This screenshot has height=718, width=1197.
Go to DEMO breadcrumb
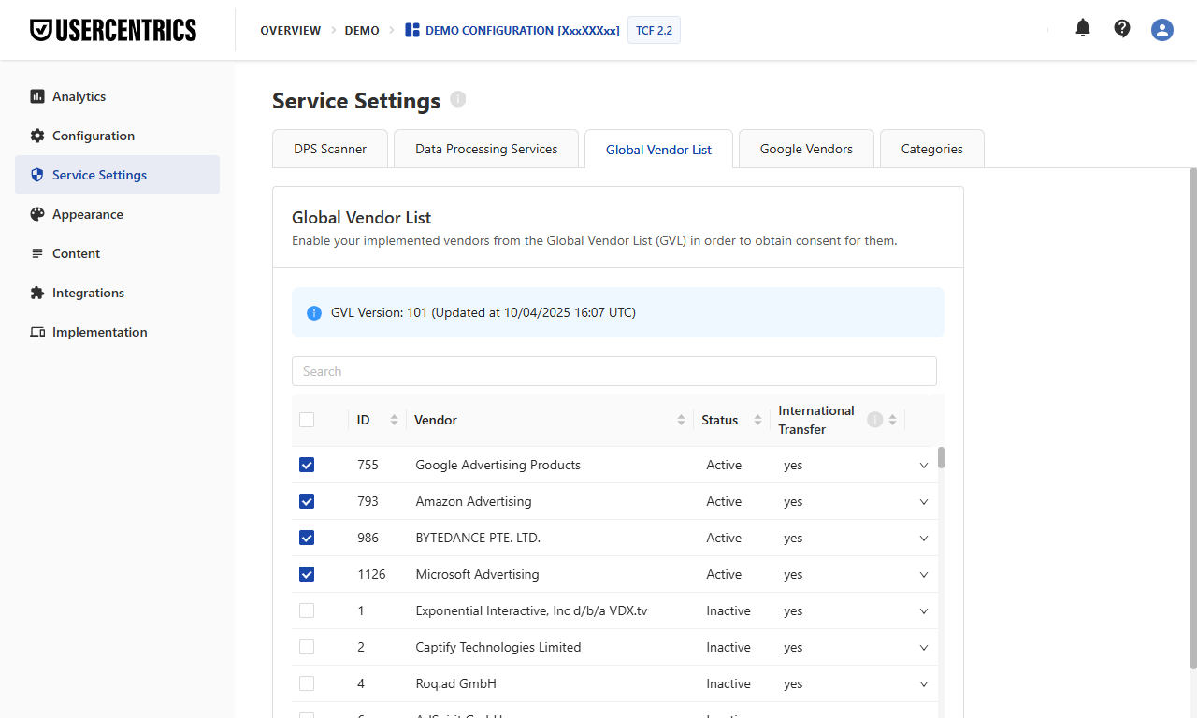tap(362, 30)
